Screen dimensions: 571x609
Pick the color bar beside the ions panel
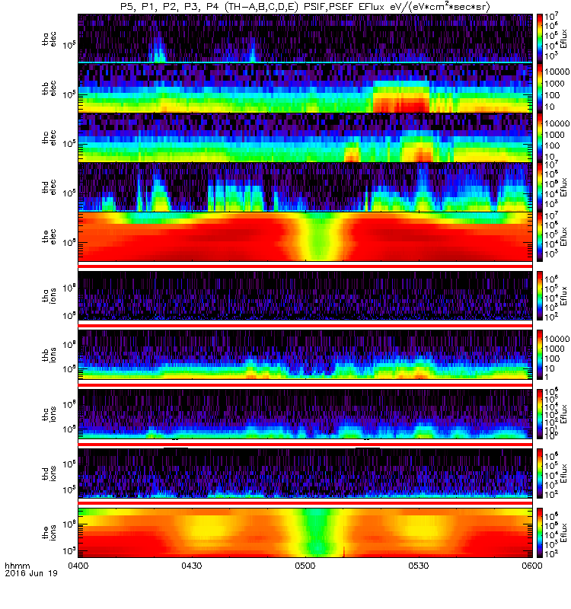(x=540, y=532)
